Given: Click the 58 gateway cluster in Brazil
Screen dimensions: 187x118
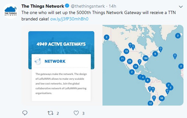Looking at the screenshot, I should [162, 98].
